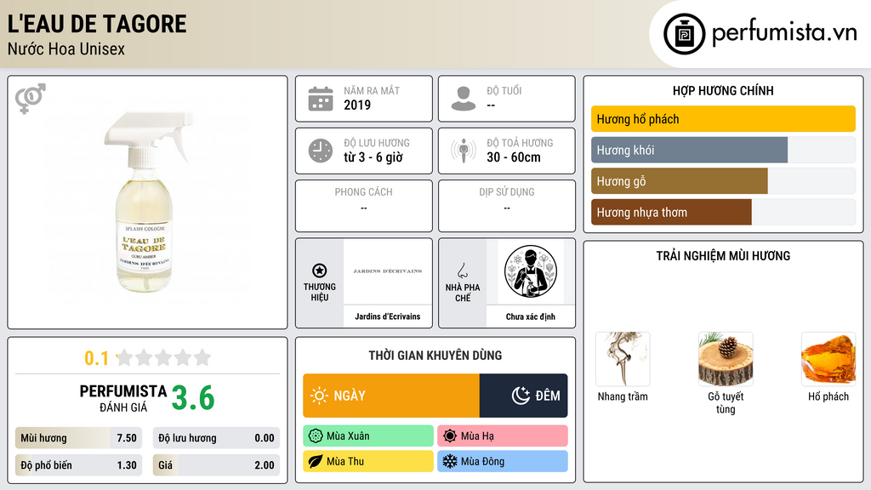Click the Gỗ tuyết tùng note caption

[726, 402]
